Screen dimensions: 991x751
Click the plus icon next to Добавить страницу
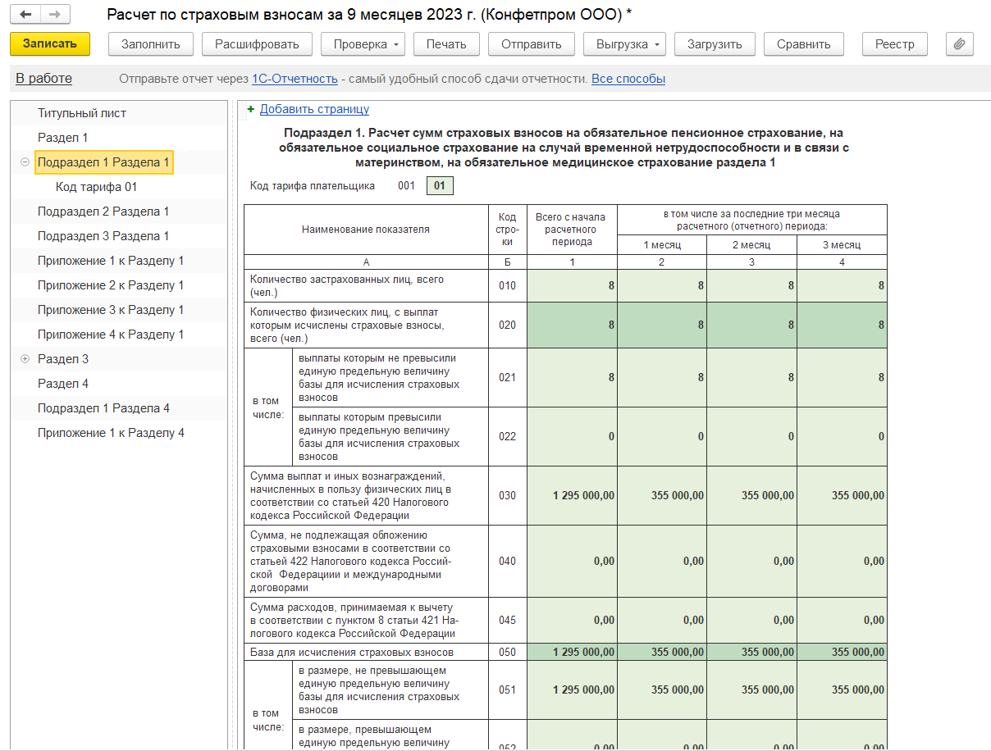(x=251, y=109)
